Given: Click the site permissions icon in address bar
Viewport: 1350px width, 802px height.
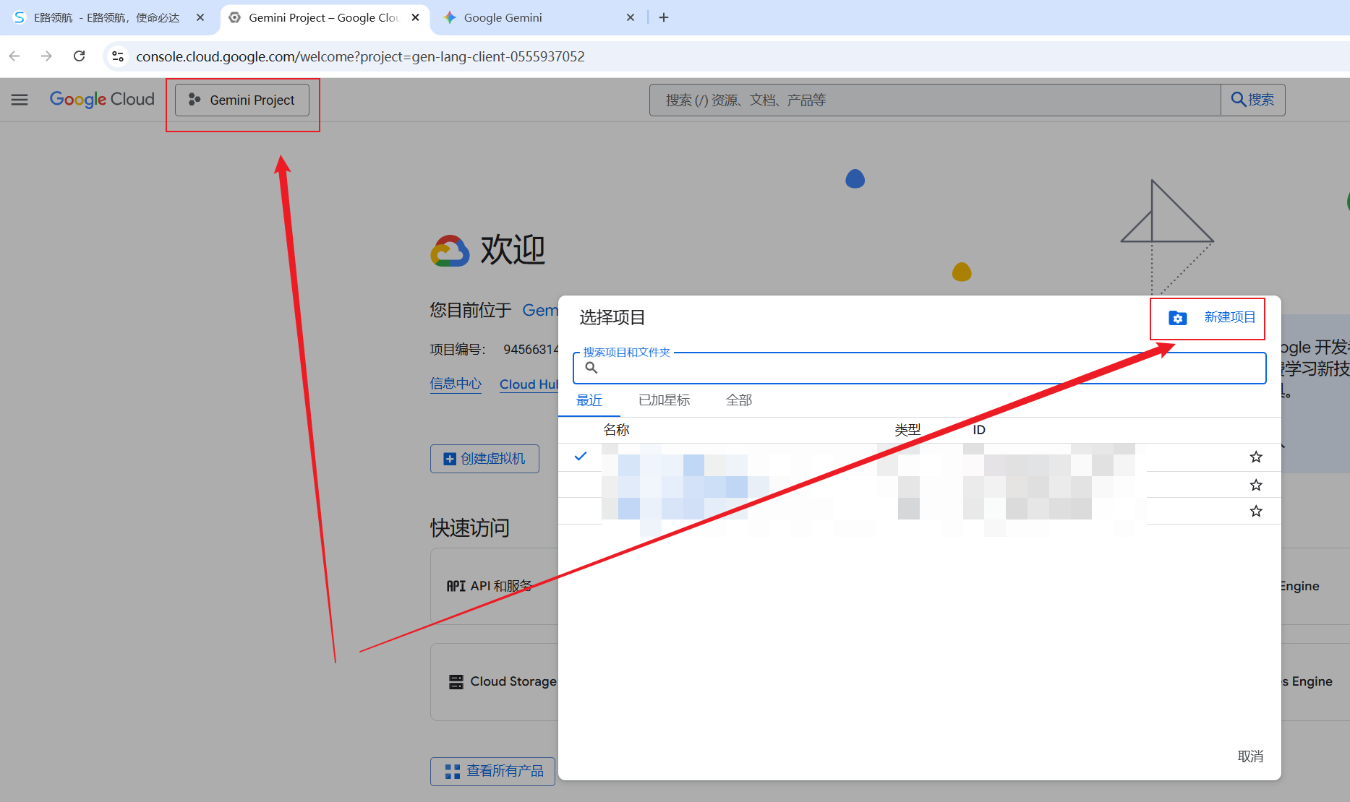Looking at the screenshot, I should 117,56.
